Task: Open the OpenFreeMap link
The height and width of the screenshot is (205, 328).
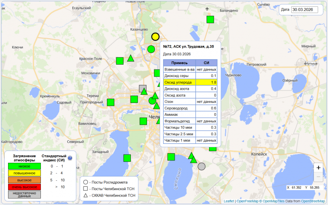Action: [247, 201]
